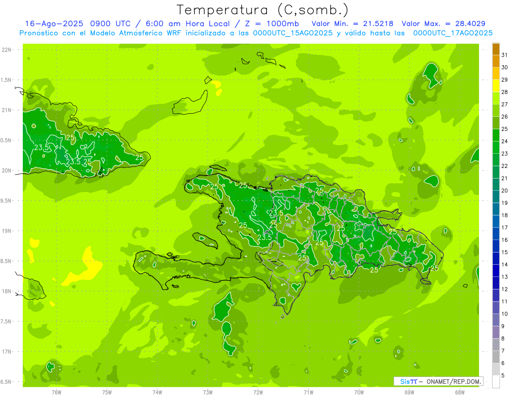Viewport: 516px width, 398px height.
Task: Click the '73W' longitude label
Action: click(x=208, y=392)
